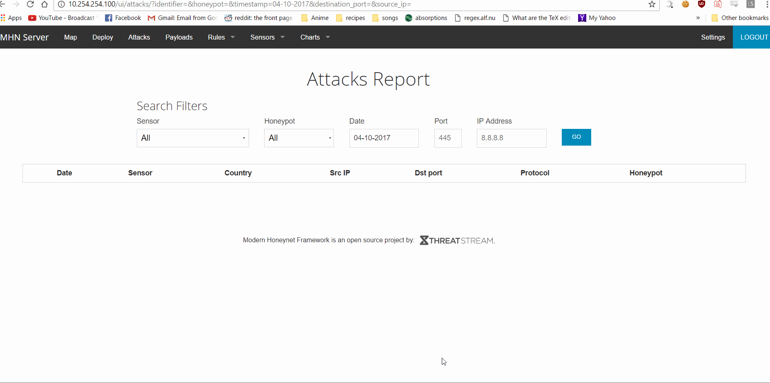Expand the Sensors dropdown menu

[x=267, y=37]
